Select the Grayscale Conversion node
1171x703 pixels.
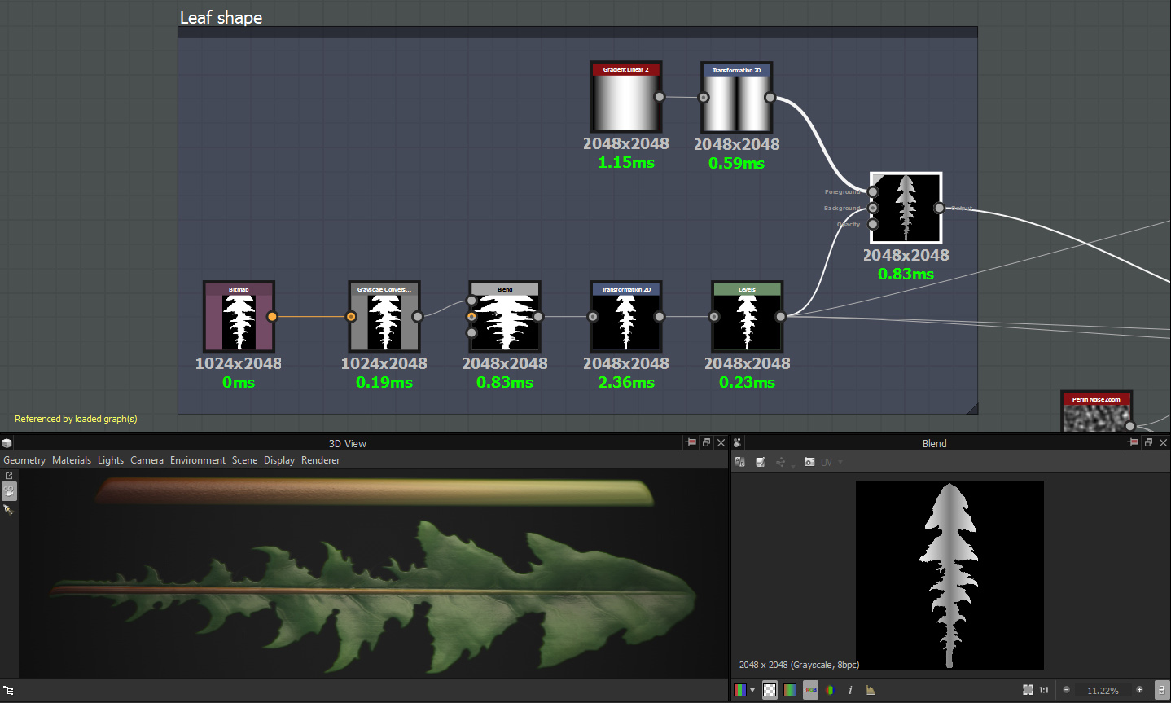pyautogui.click(x=384, y=317)
